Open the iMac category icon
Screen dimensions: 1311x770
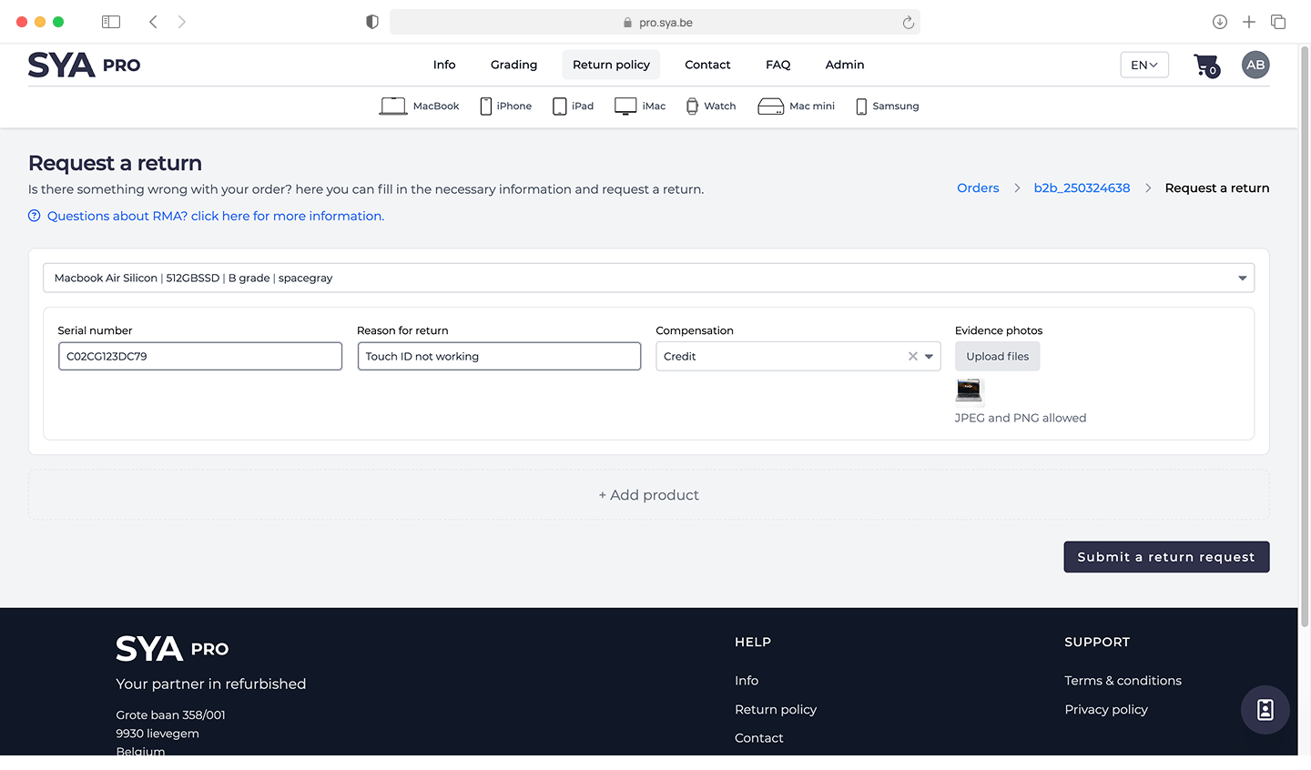click(625, 106)
